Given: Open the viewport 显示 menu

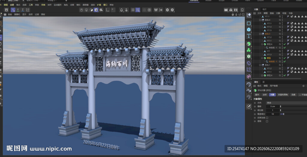Looking at the screenshot, I should pos(24,14).
